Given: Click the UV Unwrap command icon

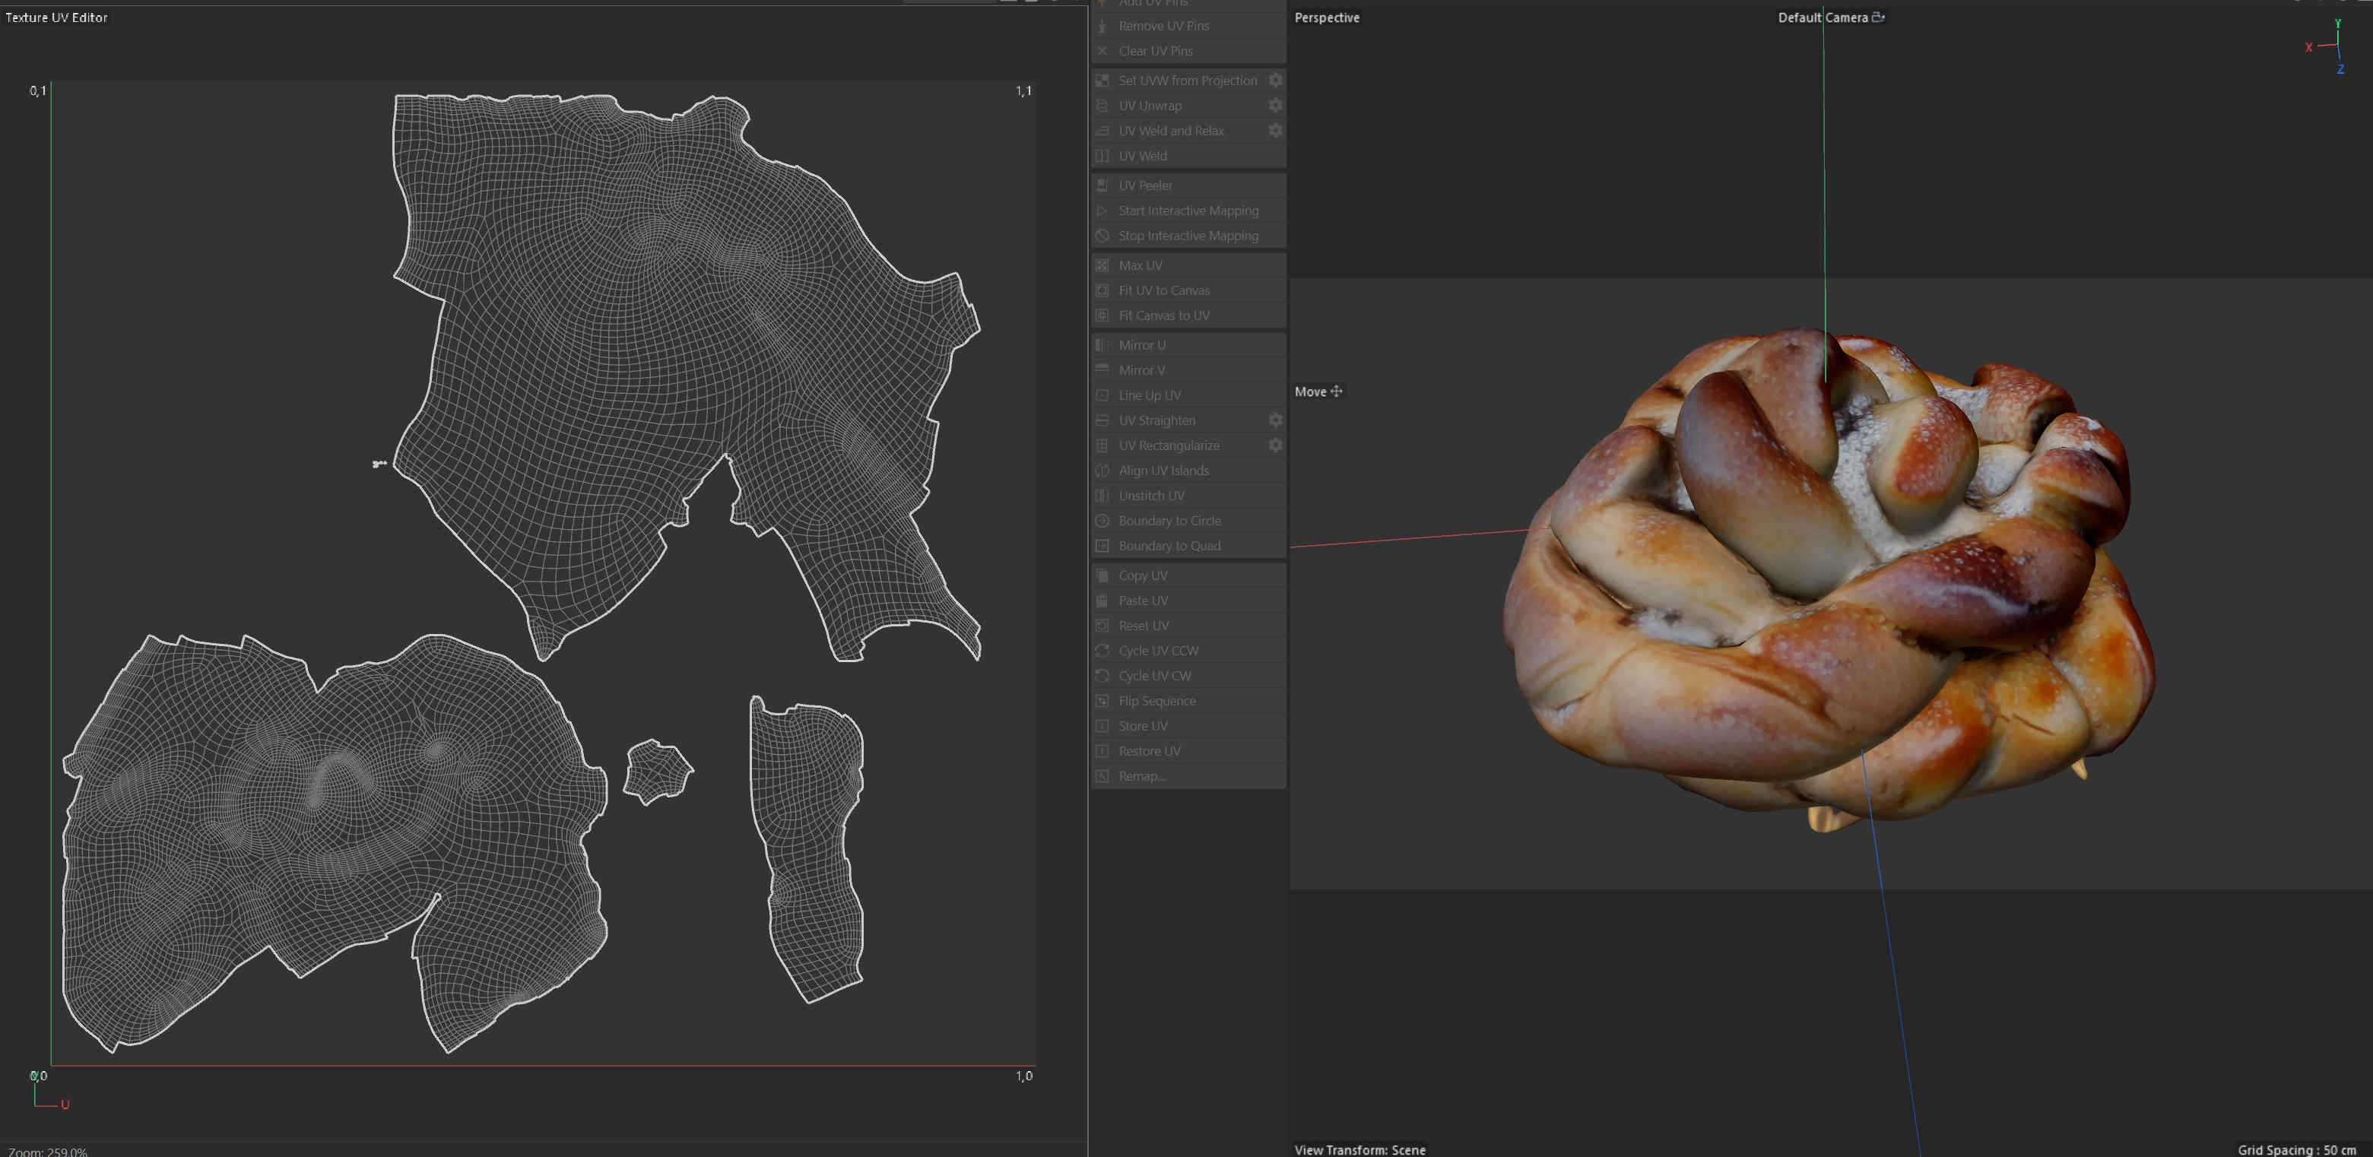Looking at the screenshot, I should [1102, 106].
